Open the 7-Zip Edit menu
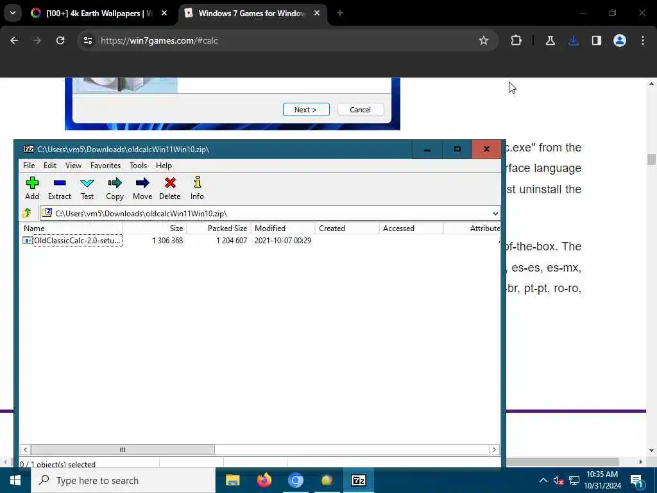 [x=50, y=166]
